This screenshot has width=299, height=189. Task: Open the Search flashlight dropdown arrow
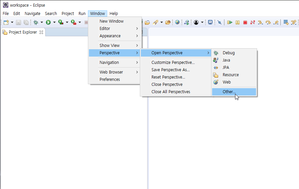(x=161, y=22)
